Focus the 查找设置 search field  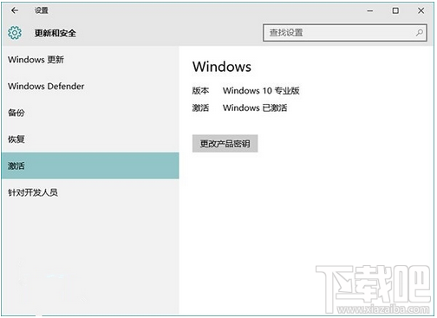click(345, 33)
